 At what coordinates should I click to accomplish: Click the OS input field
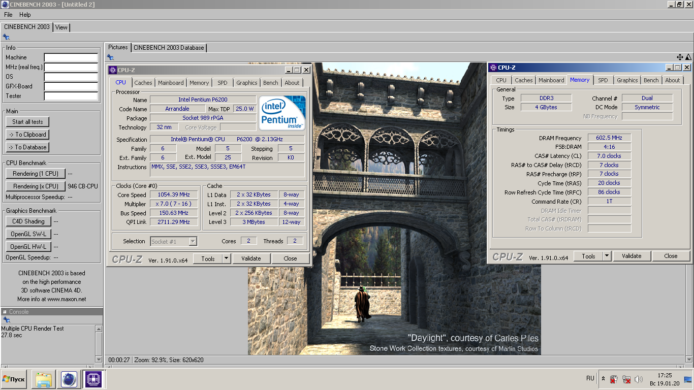(x=71, y=77)
